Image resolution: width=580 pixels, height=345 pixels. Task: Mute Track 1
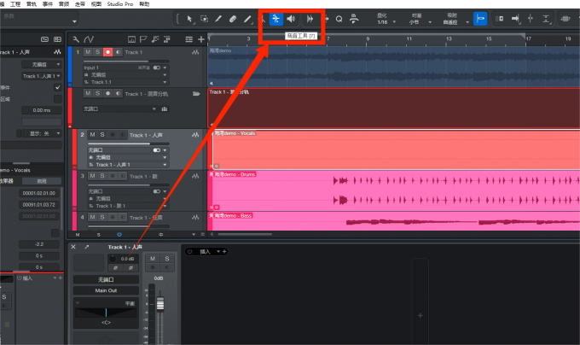tap(88, 52)
